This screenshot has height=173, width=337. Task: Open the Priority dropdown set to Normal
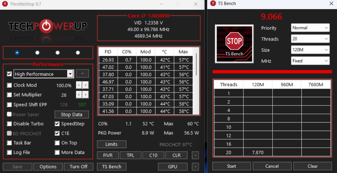point(310,28)
